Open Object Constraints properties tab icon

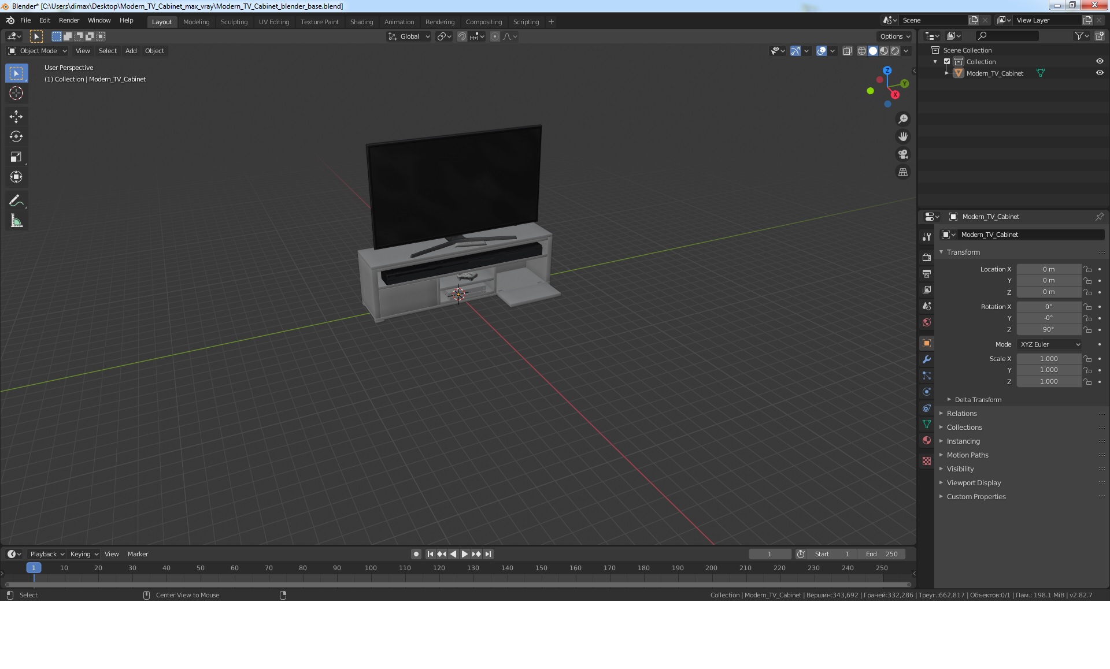[927, 408]
